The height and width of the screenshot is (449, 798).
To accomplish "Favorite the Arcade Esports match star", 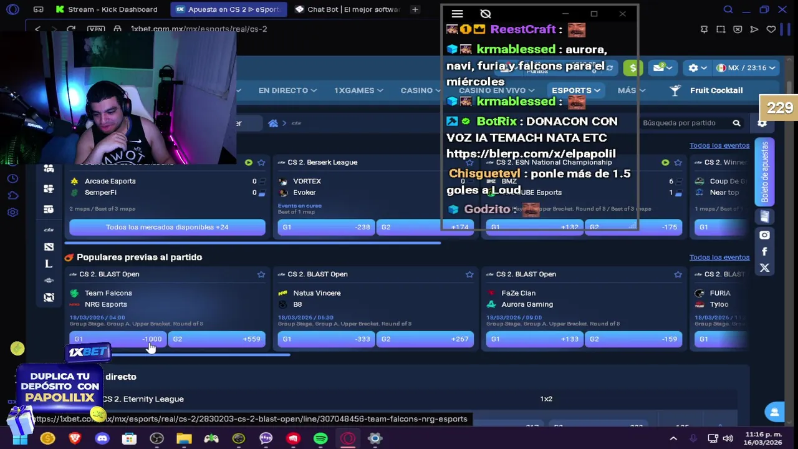I will point(261,162).
